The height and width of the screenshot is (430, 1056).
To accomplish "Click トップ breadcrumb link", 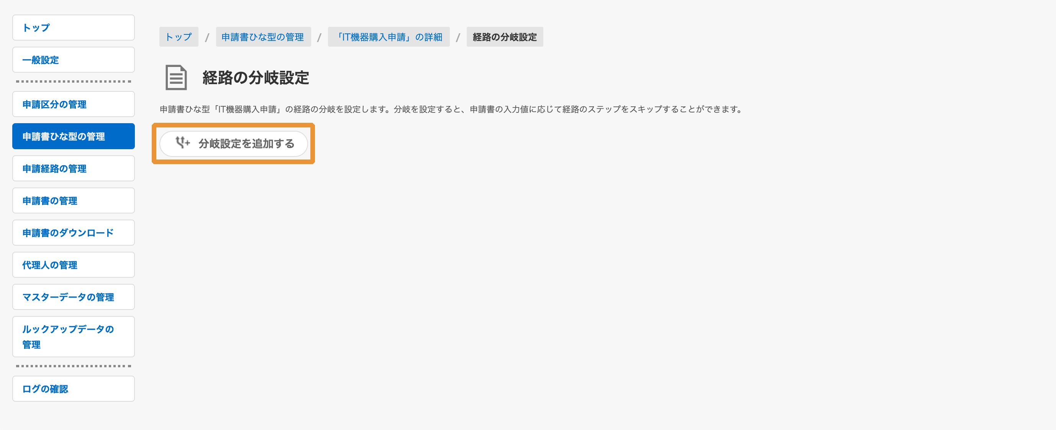I will pyautogui.click(x=179, y=37).
